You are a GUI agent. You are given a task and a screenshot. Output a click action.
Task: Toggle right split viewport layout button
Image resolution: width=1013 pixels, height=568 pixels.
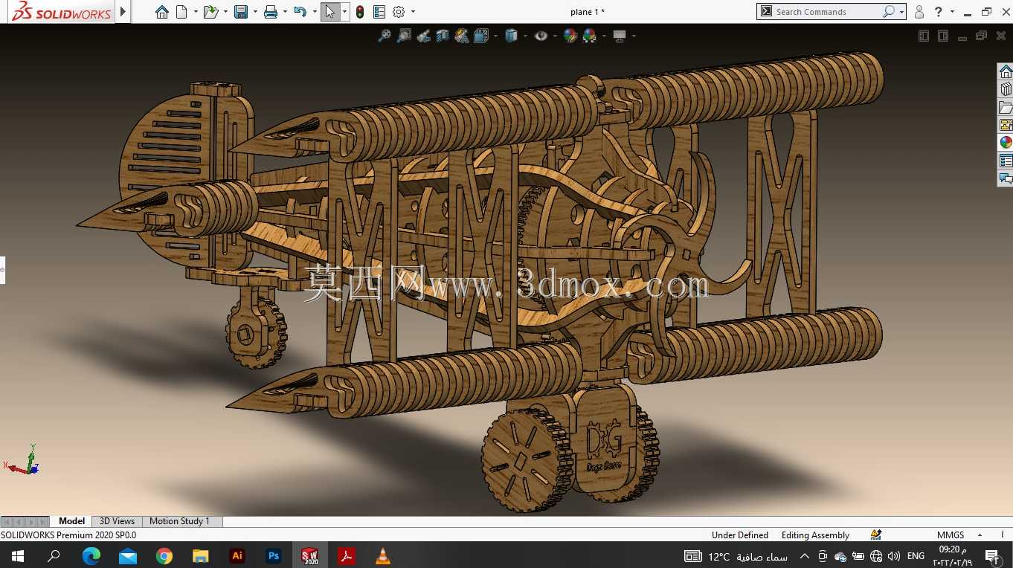943,36
